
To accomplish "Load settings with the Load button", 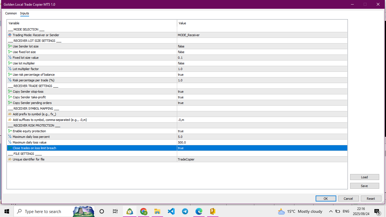I will [365, 177].
